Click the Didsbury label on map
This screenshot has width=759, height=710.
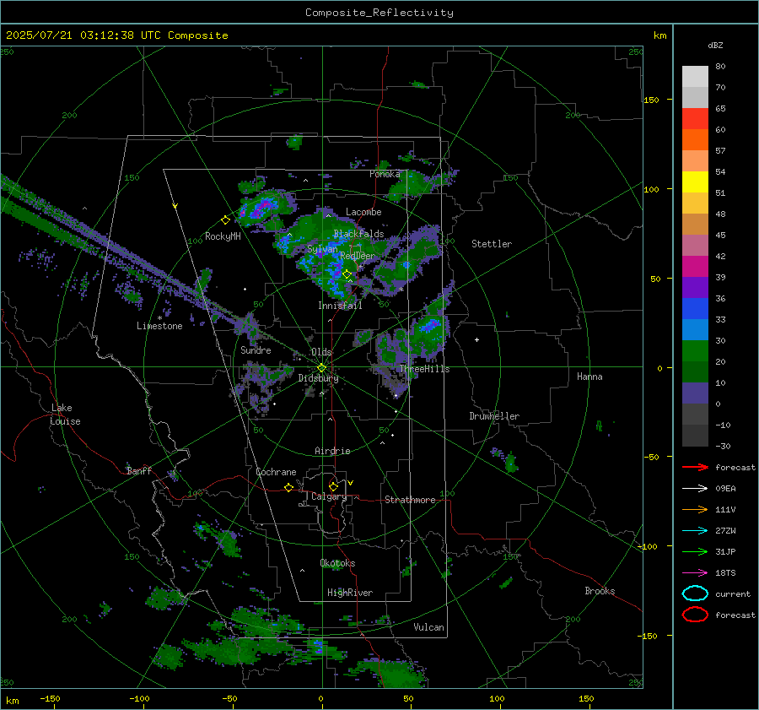pyautogui.click(x=318, y=378)
